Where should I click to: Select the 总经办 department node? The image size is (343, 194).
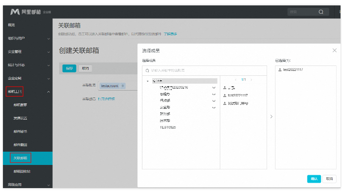(165, 94)
